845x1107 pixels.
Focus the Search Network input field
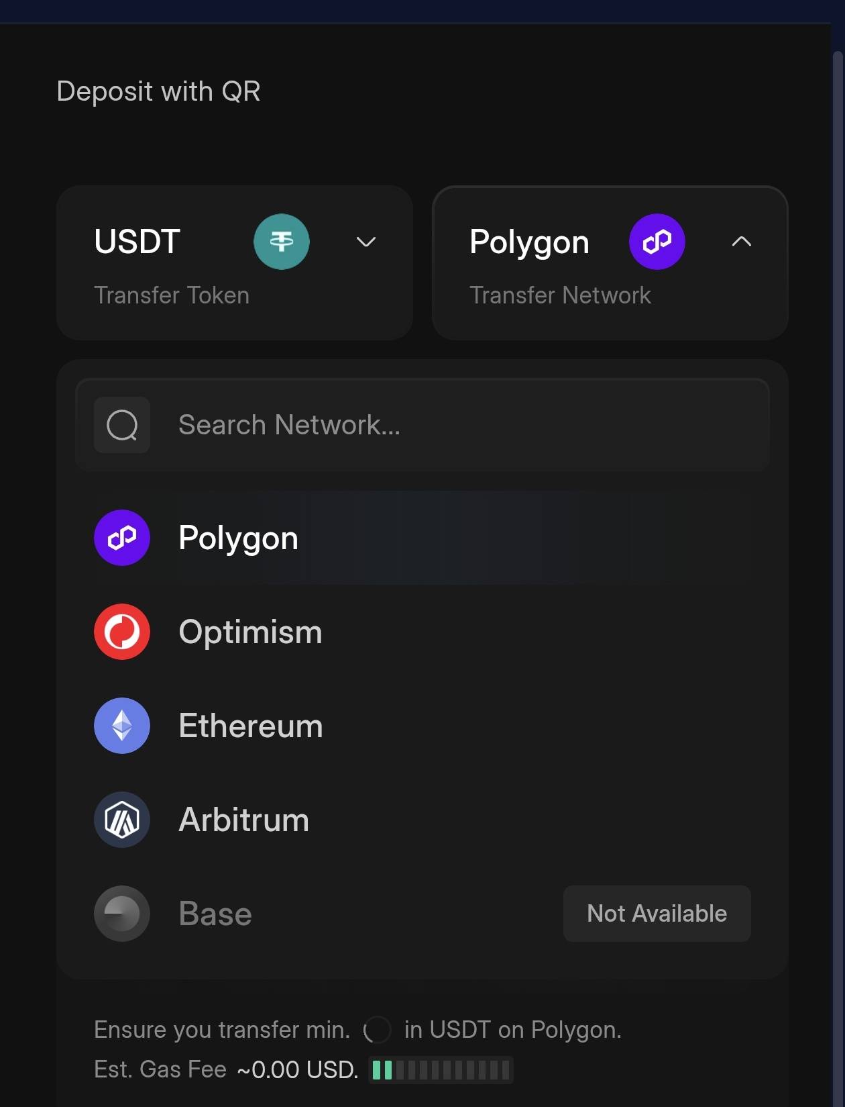422,425
